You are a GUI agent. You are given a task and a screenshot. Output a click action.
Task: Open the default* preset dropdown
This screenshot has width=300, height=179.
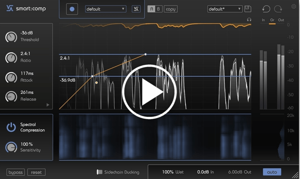[225, 9]
